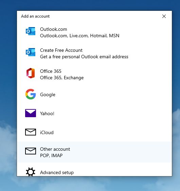Close the Add an account dialog
The height and width of the screenshot is (191, 180).
coord(164,16)
